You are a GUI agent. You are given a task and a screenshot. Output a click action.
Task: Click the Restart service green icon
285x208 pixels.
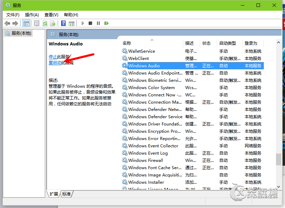coord(106,23)
